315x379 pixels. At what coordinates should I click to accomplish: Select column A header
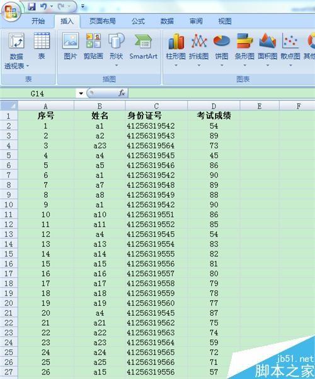coord(46,106)
